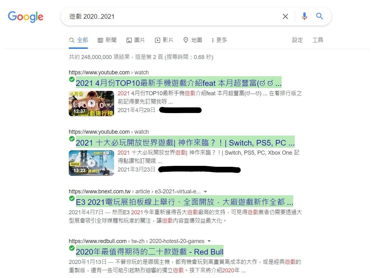Open 設定 settings
The image size is (372, 278).
(298, 40)
